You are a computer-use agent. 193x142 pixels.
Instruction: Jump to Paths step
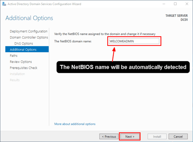(14, 56)
